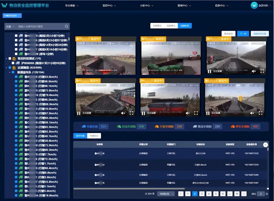Go to next page with right arrow
This screenshot has height=201, width=274.
(x=244, y=194)
